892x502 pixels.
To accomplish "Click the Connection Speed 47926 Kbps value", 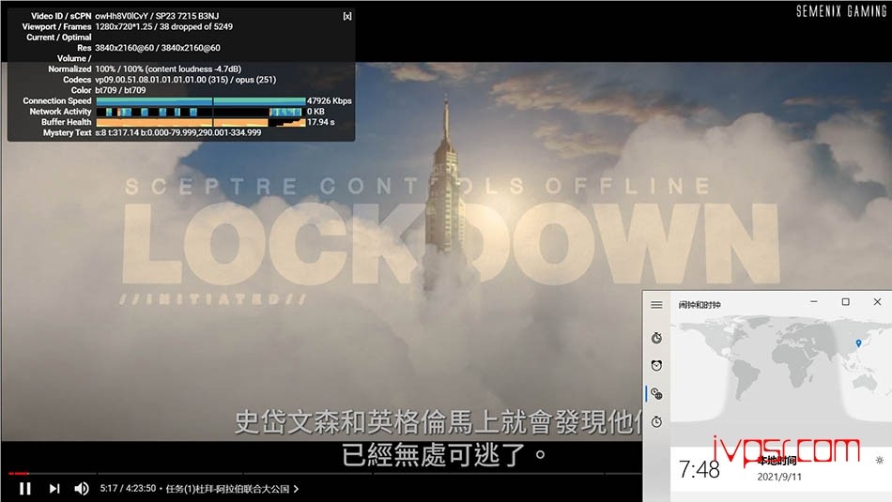I will point(330,100).
